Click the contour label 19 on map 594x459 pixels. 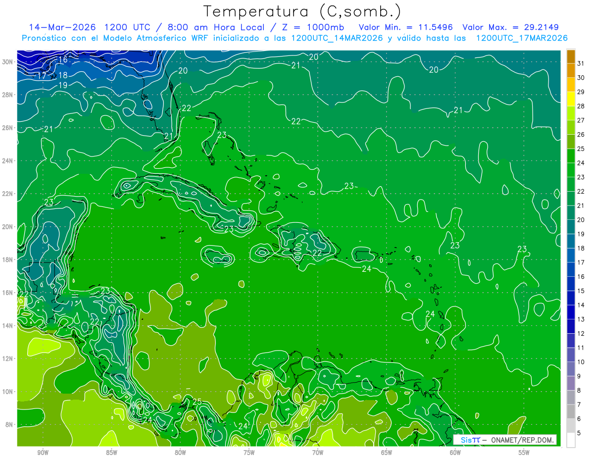63,85
